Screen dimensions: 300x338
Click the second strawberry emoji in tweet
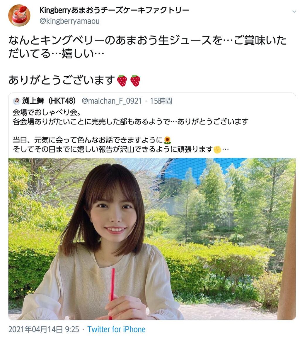click(x=135, y=81)
